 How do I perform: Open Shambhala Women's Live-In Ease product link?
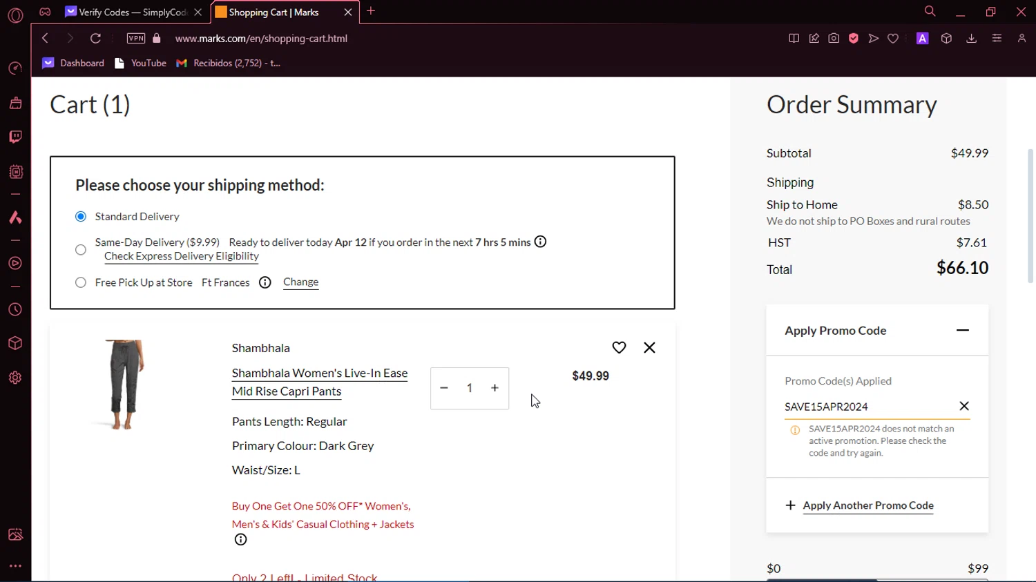click(320, 382)
